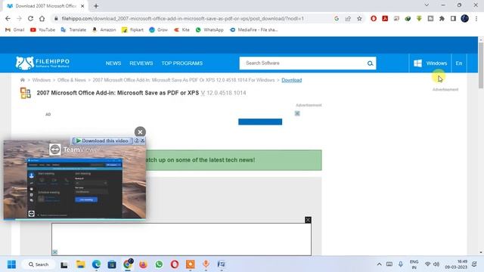The width and height of the screenshot is (484, 272).
Task: Open the REVIEWS menu item
Action: click(x=141, y=63)
